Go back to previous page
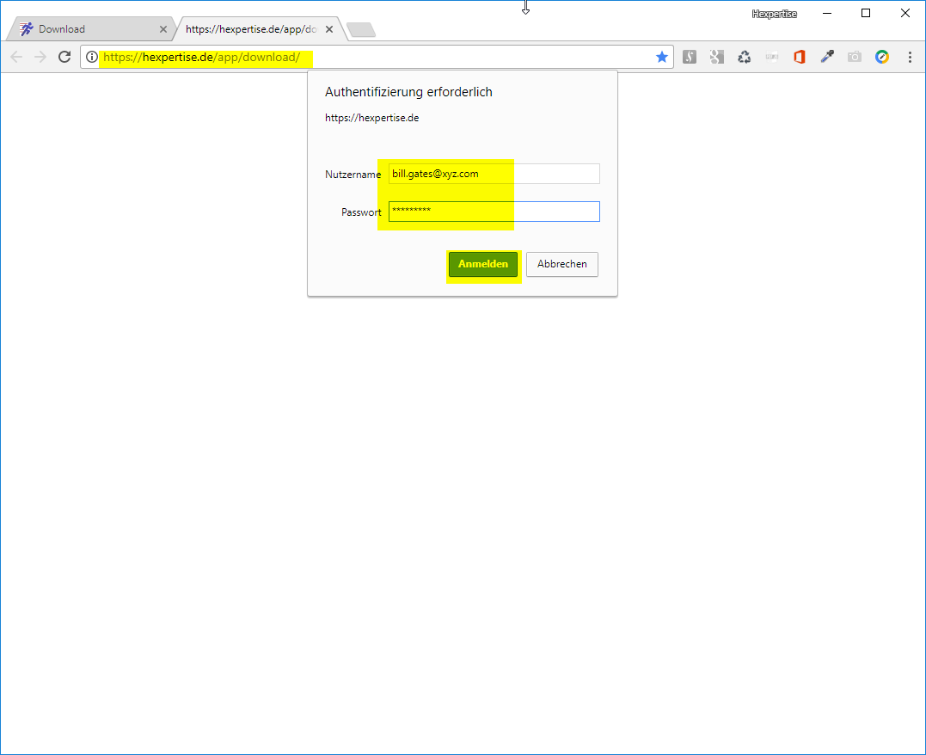Viewport: 926px width, 755px height. point(16,57)
